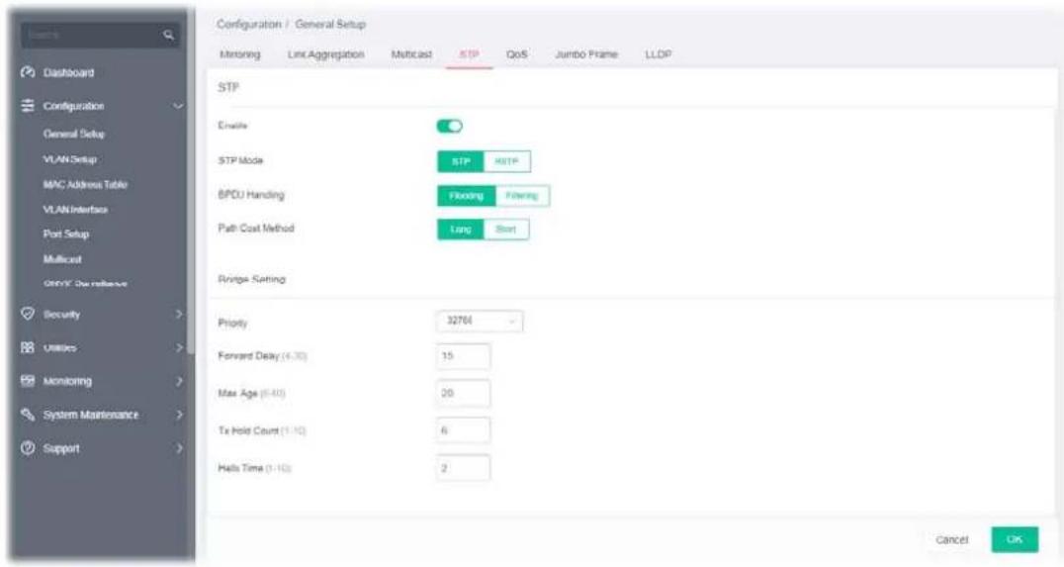Open MAC Address Table in sidebar
Viewport: 1064px width, 567px height.
pyautogui.click(x=85, y=184)
